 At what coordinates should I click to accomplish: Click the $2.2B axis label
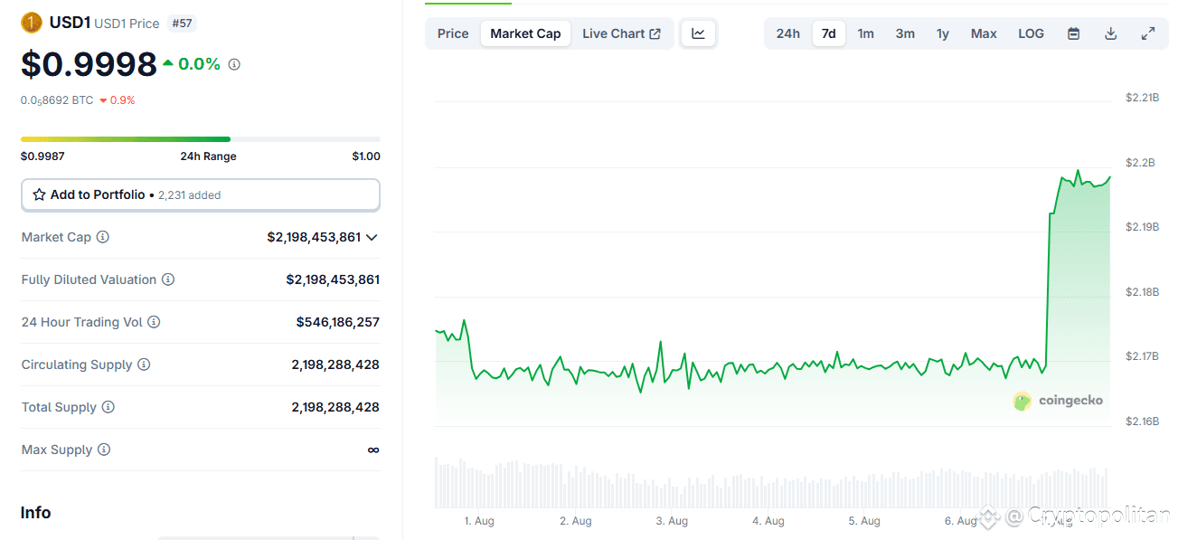pyautogui.click(x=1141, y=162)
